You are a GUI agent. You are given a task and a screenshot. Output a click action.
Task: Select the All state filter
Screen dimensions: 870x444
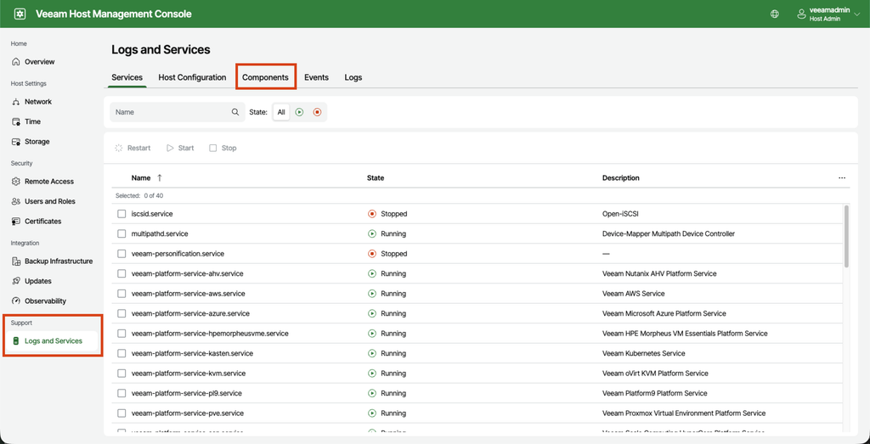pos(281,112)
